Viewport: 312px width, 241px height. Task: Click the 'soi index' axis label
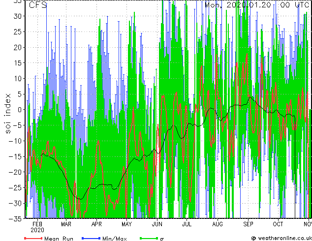[7, 113]
